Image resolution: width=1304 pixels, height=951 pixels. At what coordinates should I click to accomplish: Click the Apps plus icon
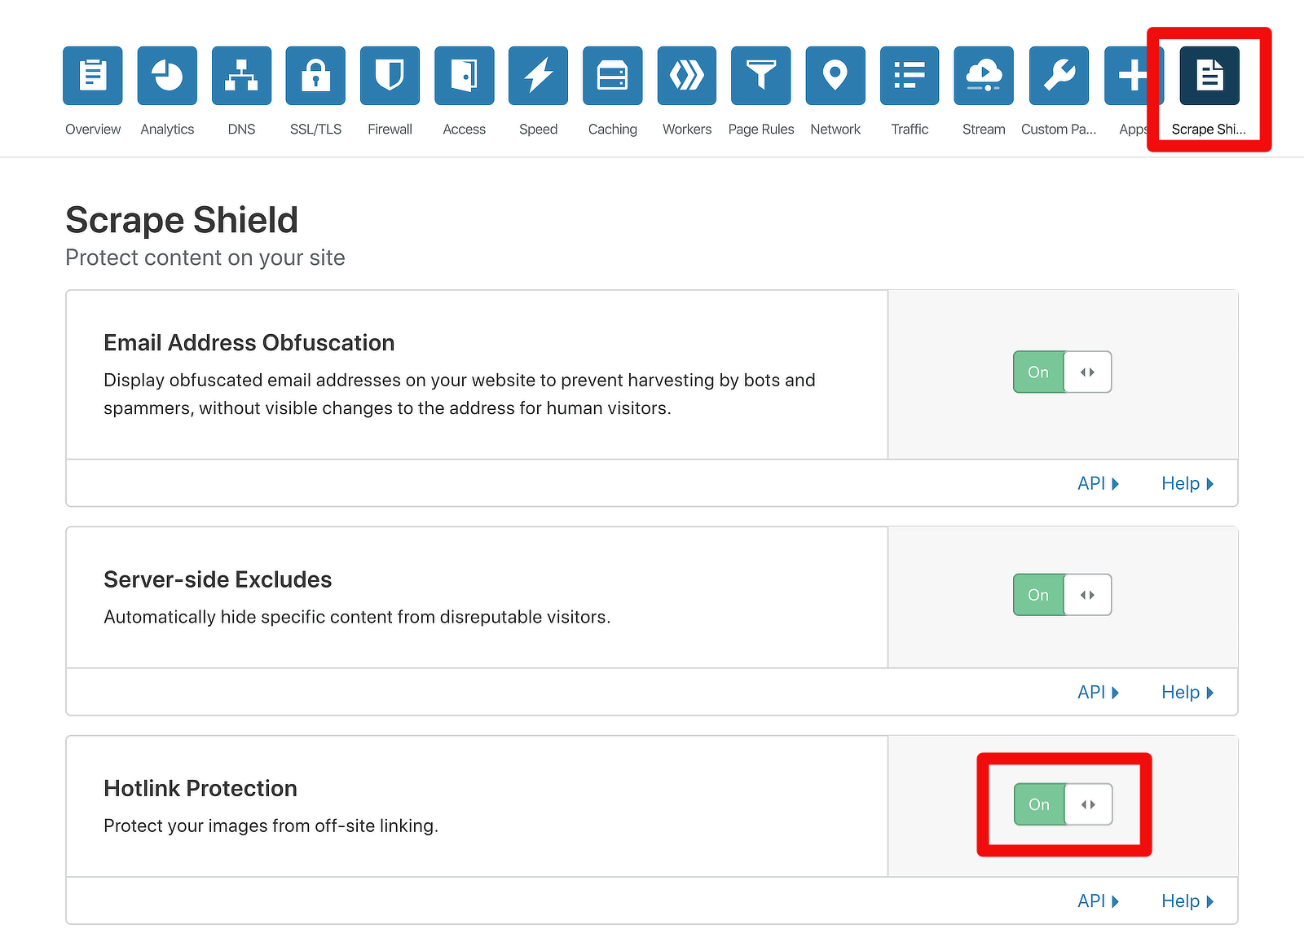pyautogui.click(x=1132, y=76)
